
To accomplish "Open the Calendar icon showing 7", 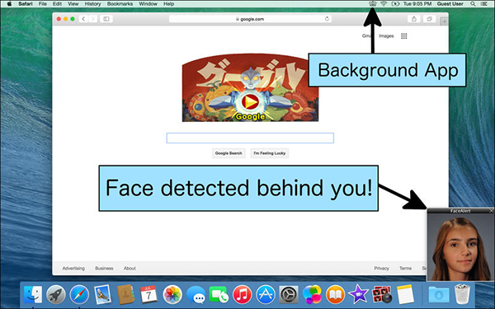I will point(148,294).
